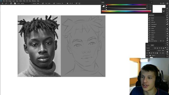Open the brush preset picker arrow
The width and height of the screenshot is (169, 95).
click(x=13, y=3)
